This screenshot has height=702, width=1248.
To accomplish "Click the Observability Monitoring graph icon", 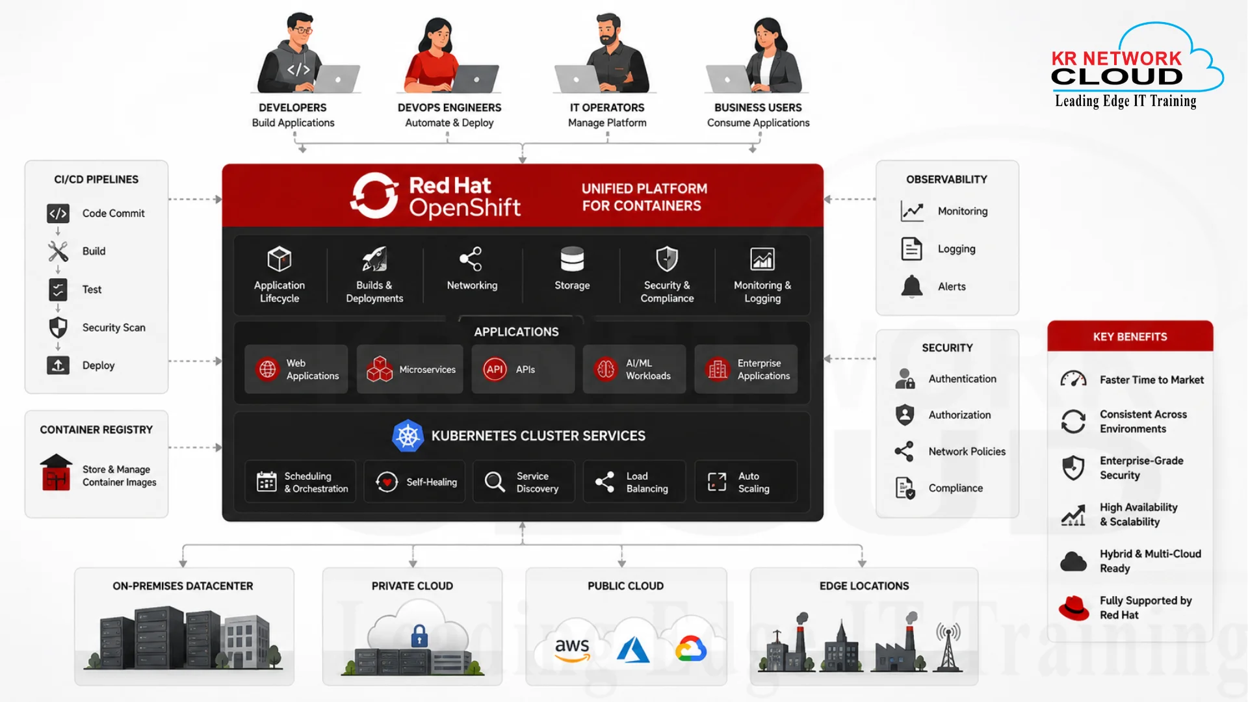I will pos(912,211).
